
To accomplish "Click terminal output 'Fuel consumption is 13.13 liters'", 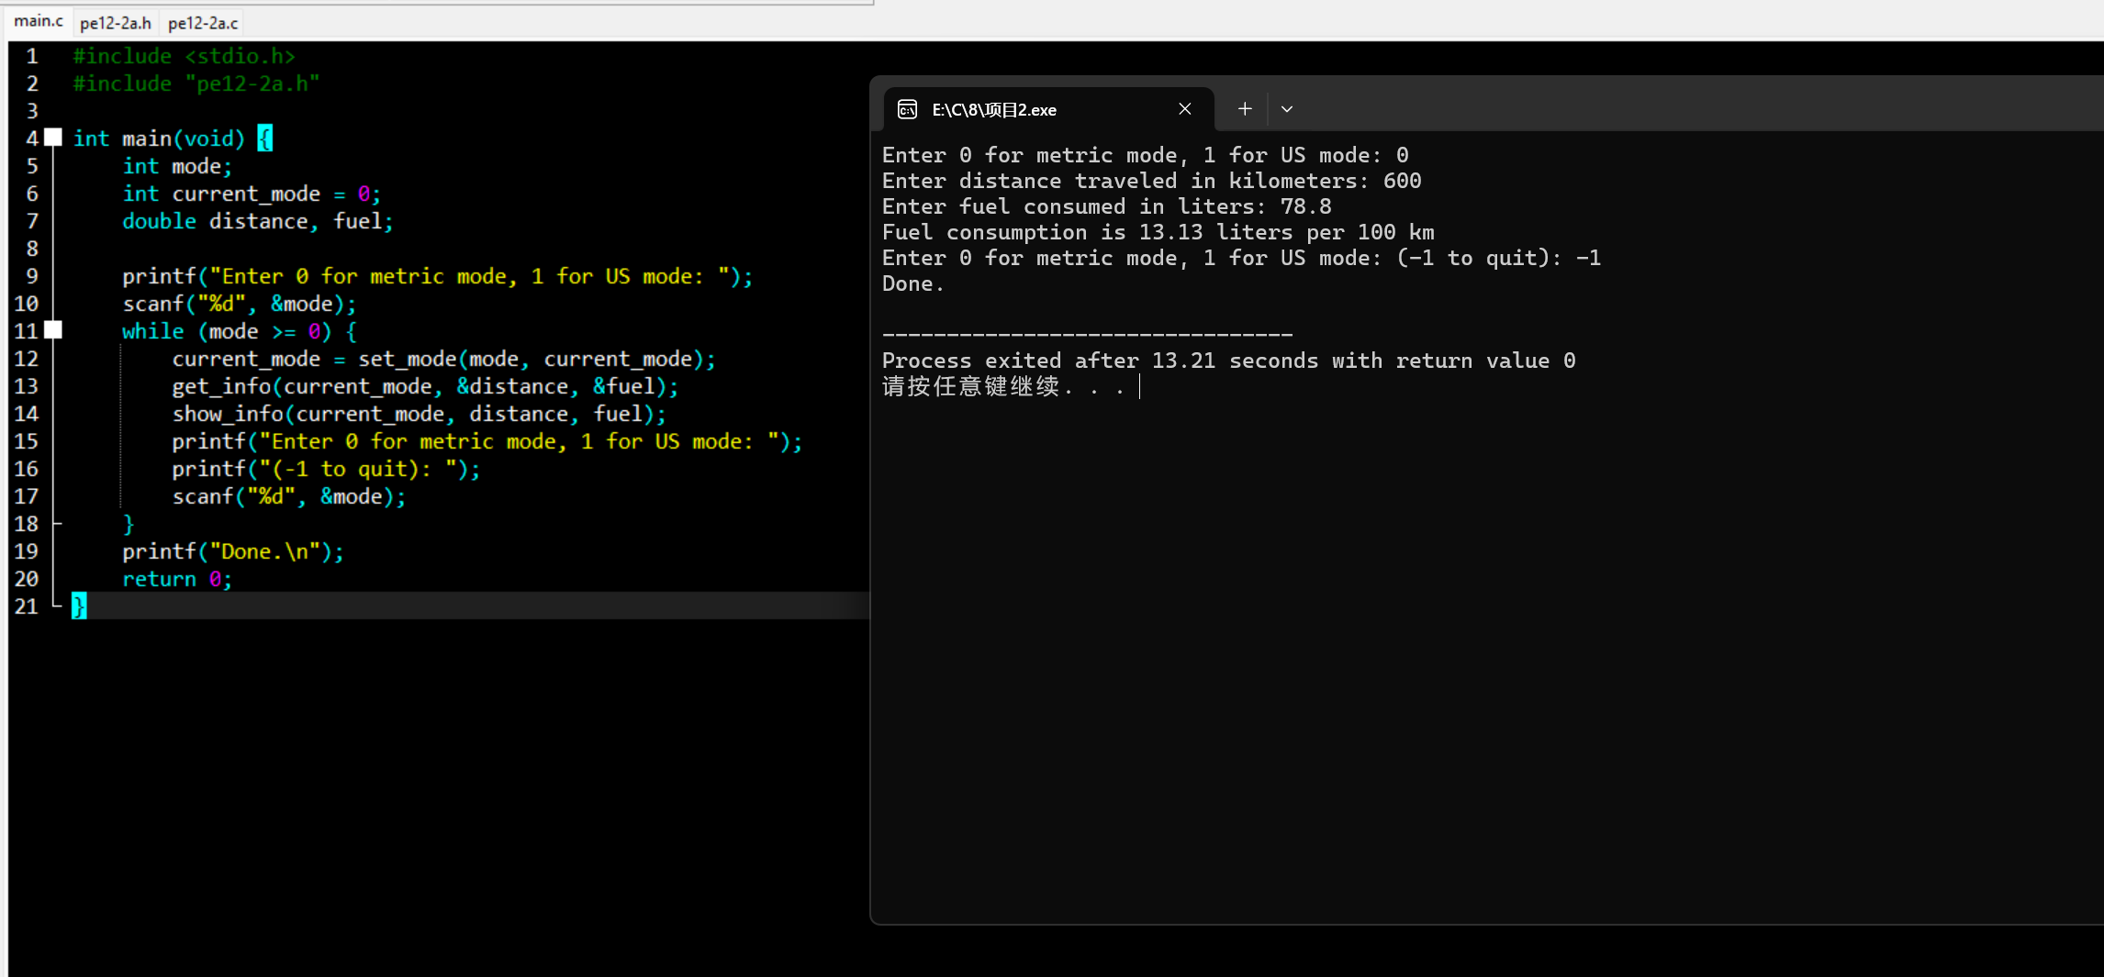I will (x=1087, y=232).
